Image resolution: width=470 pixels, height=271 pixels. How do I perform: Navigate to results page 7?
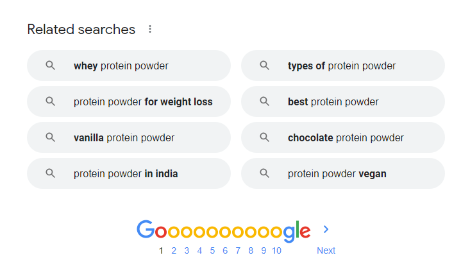[x=238, y=250]
